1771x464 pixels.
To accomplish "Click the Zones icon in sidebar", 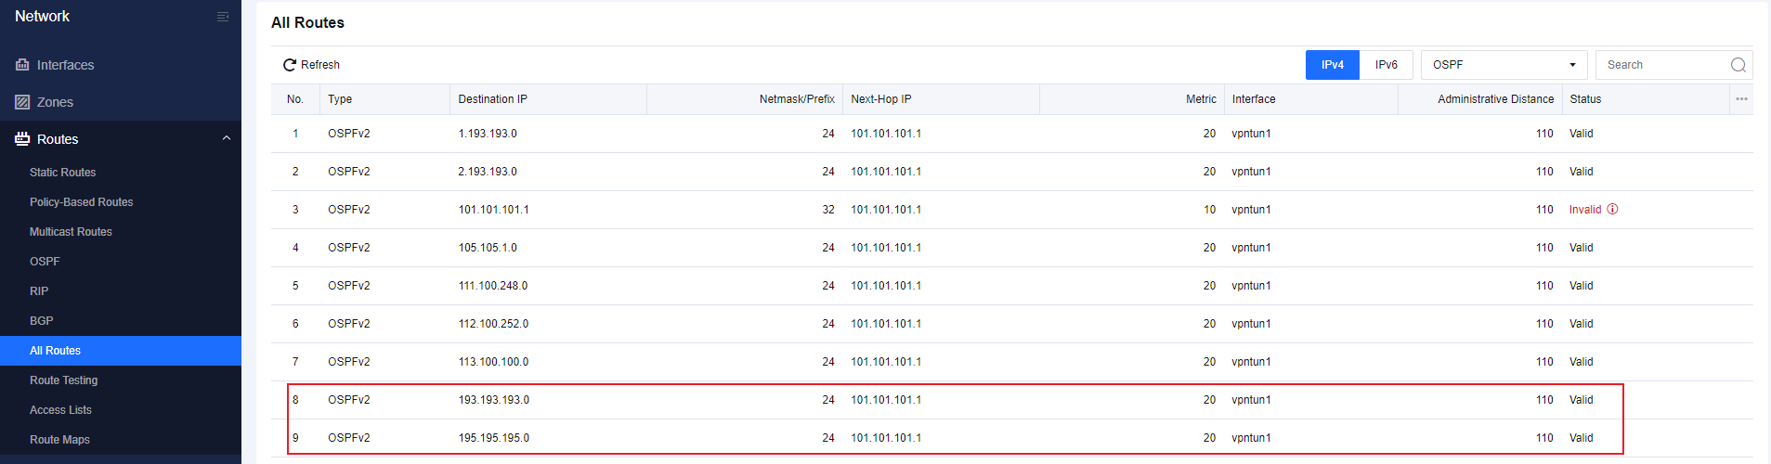I will coord(22,102).
